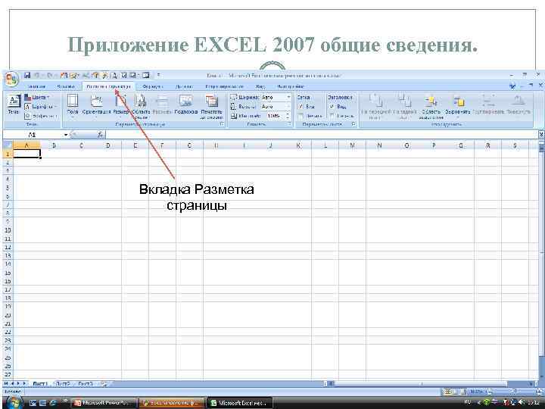Switch to the Data (Данные) ribbon tab
The image size is (545, 409).
coord(184,86)
